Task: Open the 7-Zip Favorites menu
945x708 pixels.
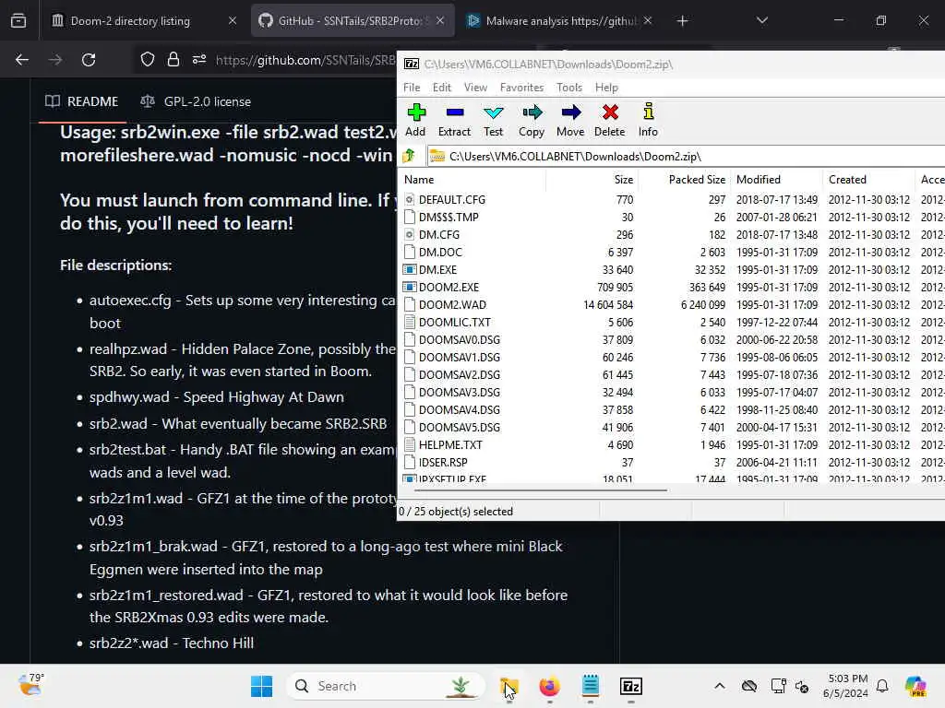Action: 522,88
